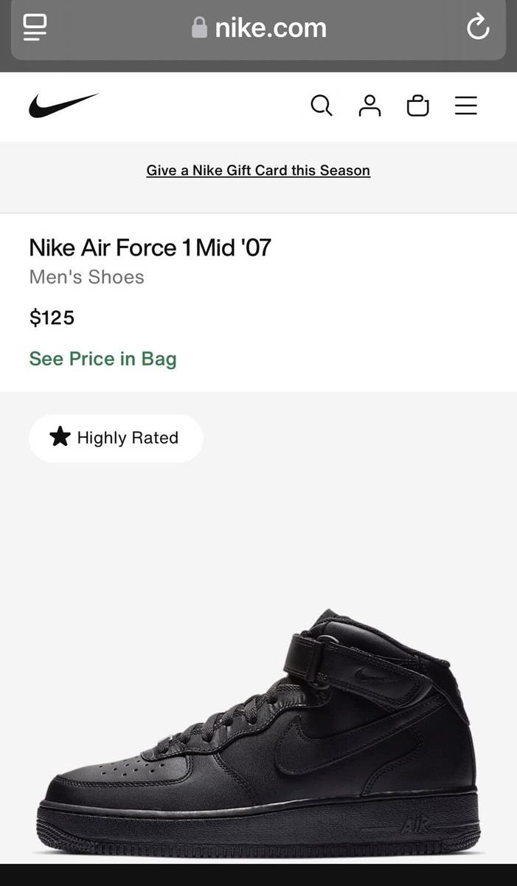The width and height of the screenshot is (517, 886).
Task: Open the account profile icon
Action: (x=369, y=106)
